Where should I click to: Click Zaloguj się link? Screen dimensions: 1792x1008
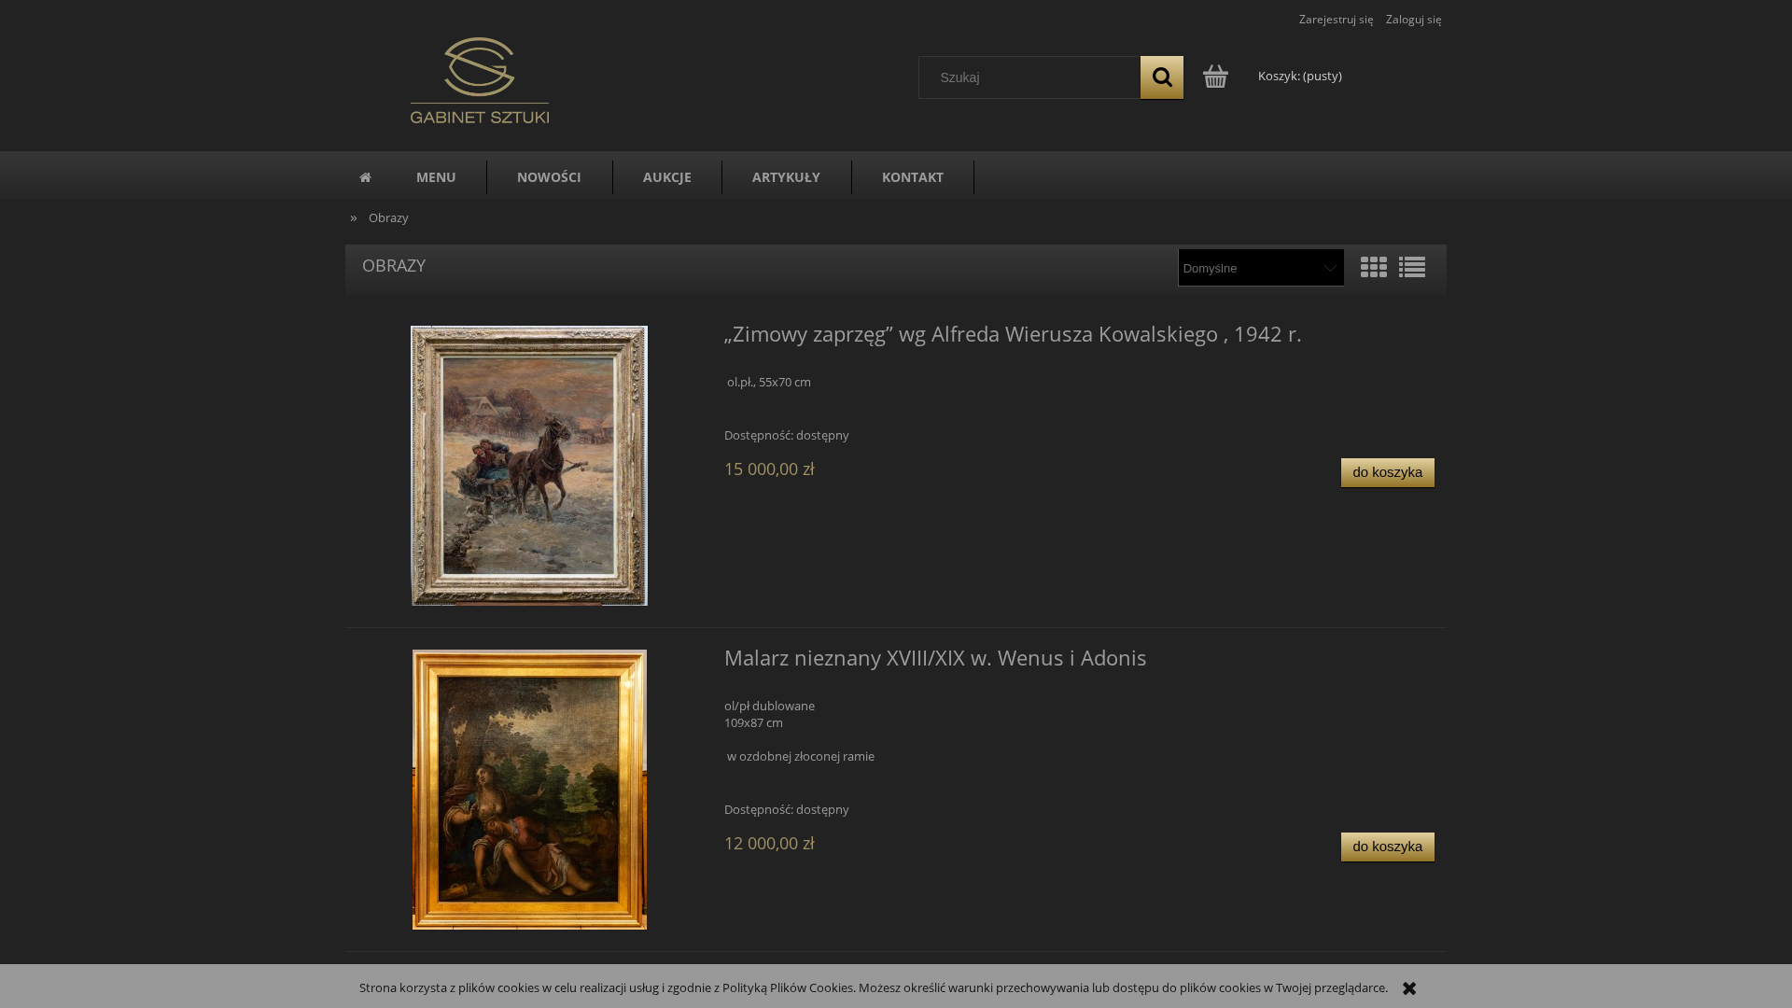pos(1413,20)
